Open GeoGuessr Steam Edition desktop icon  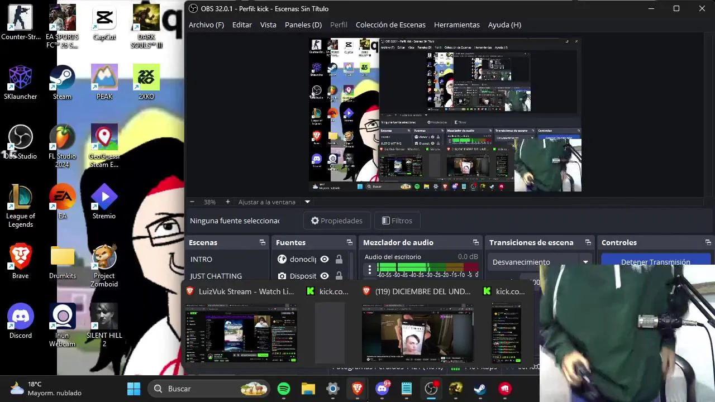[x=104, y=146]
